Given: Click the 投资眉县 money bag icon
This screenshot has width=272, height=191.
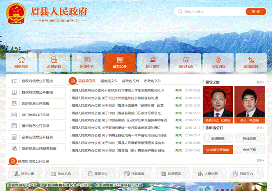Looking at the screenshot, I should click(x=218, y=60).
